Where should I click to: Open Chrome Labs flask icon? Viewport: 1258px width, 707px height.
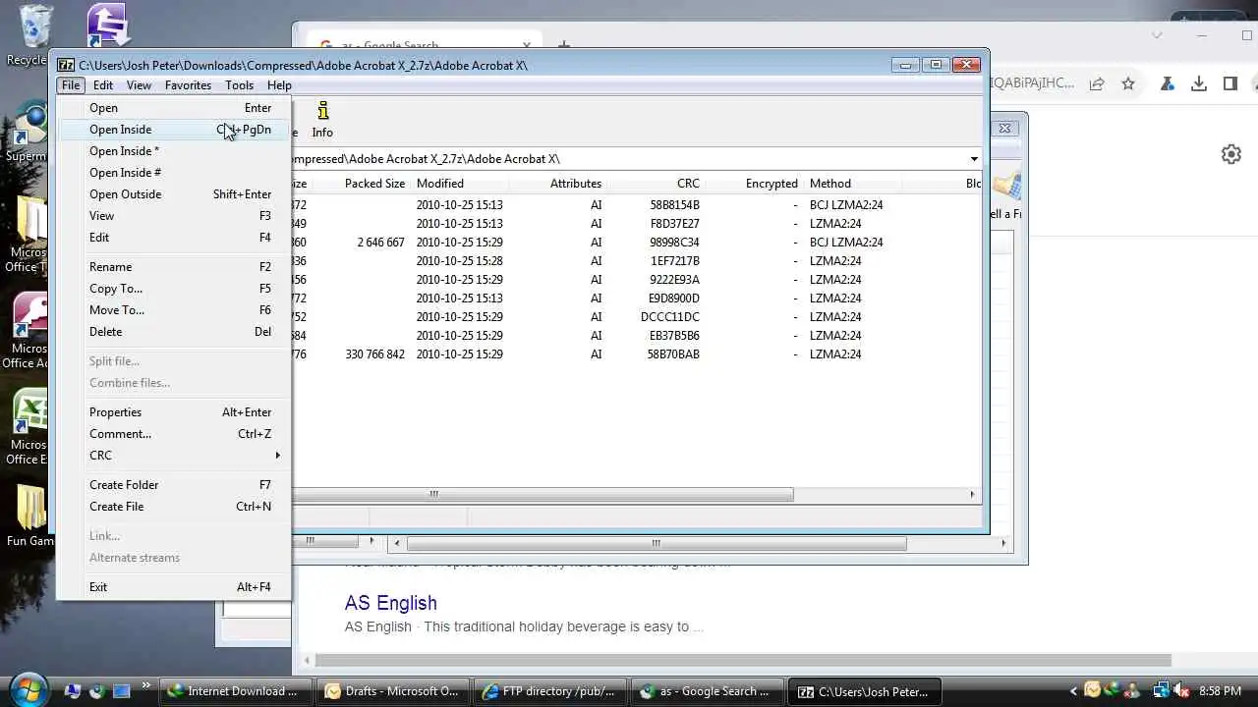coord(1168,83)
